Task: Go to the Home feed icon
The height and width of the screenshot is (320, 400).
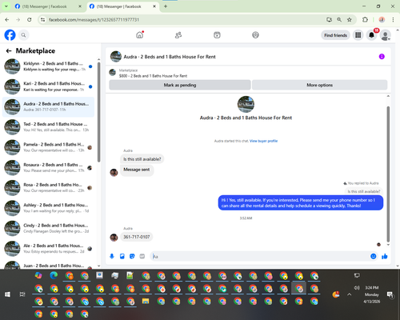Action: pyautogui.click(x=140, y=35)
